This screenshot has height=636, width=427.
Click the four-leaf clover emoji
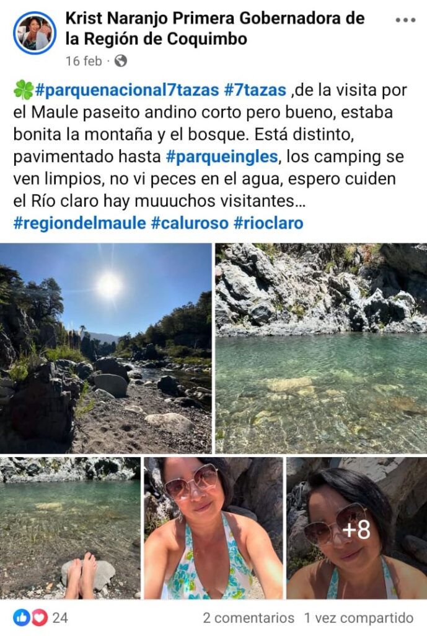(24, 90)
